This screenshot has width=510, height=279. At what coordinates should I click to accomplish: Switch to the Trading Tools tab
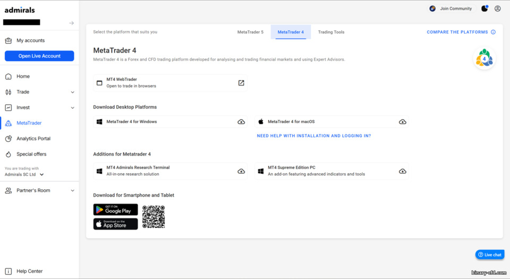pos(331,32)
